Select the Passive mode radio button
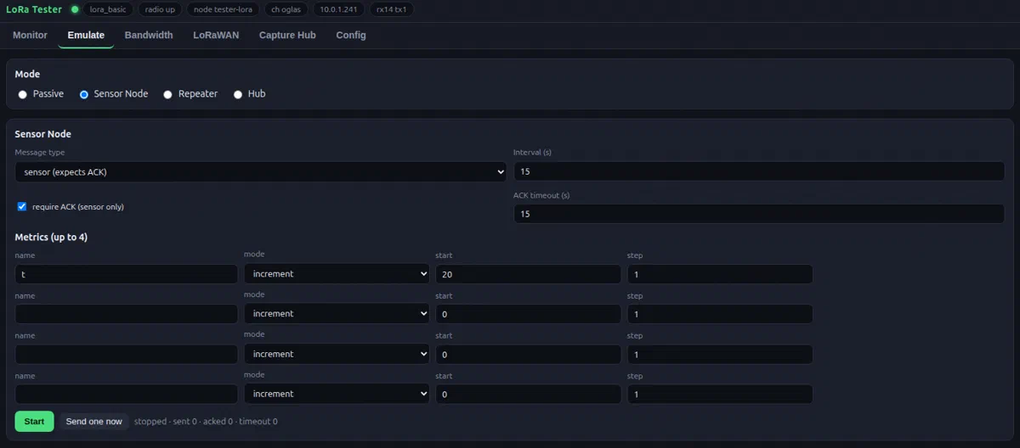1020x448 pixels. pos(23,94)
